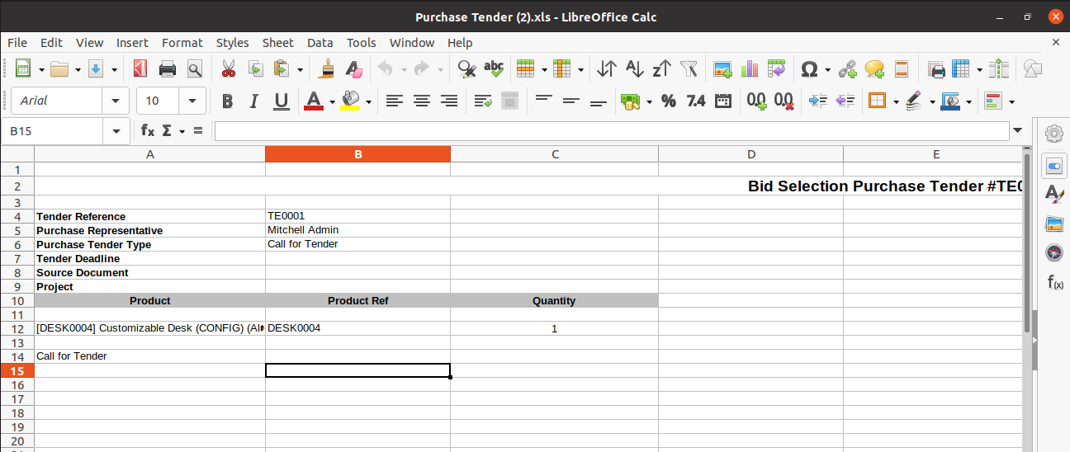Open Print Preview magnifier icon
Screen dimensions: 1070x452
194,68
